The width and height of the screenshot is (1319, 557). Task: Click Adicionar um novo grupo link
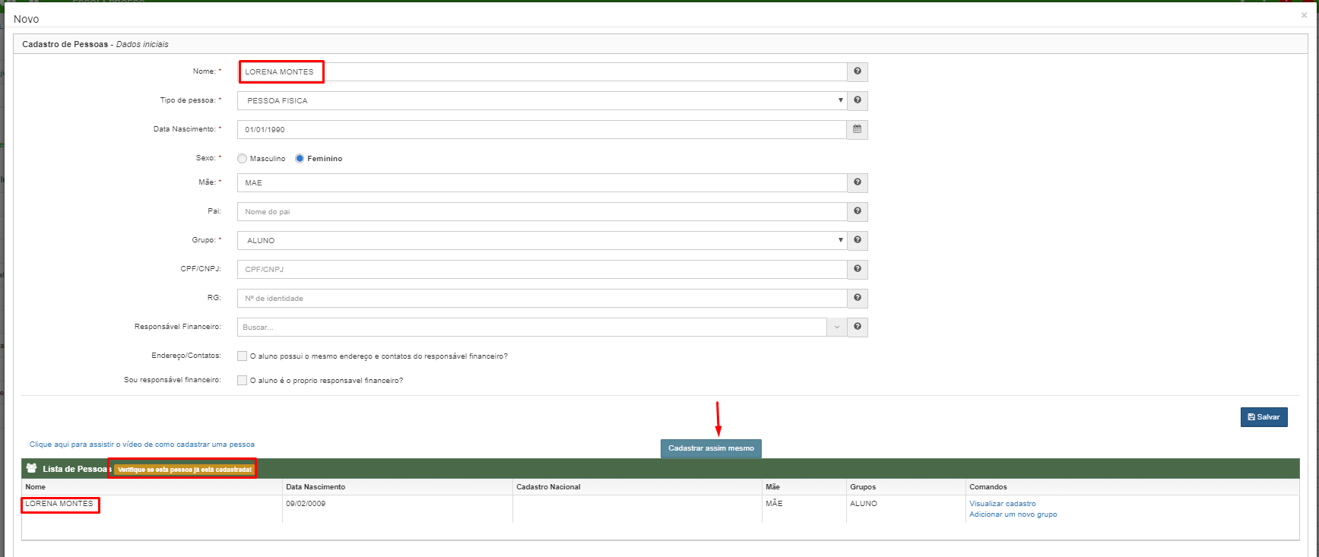pos(1013,514)
